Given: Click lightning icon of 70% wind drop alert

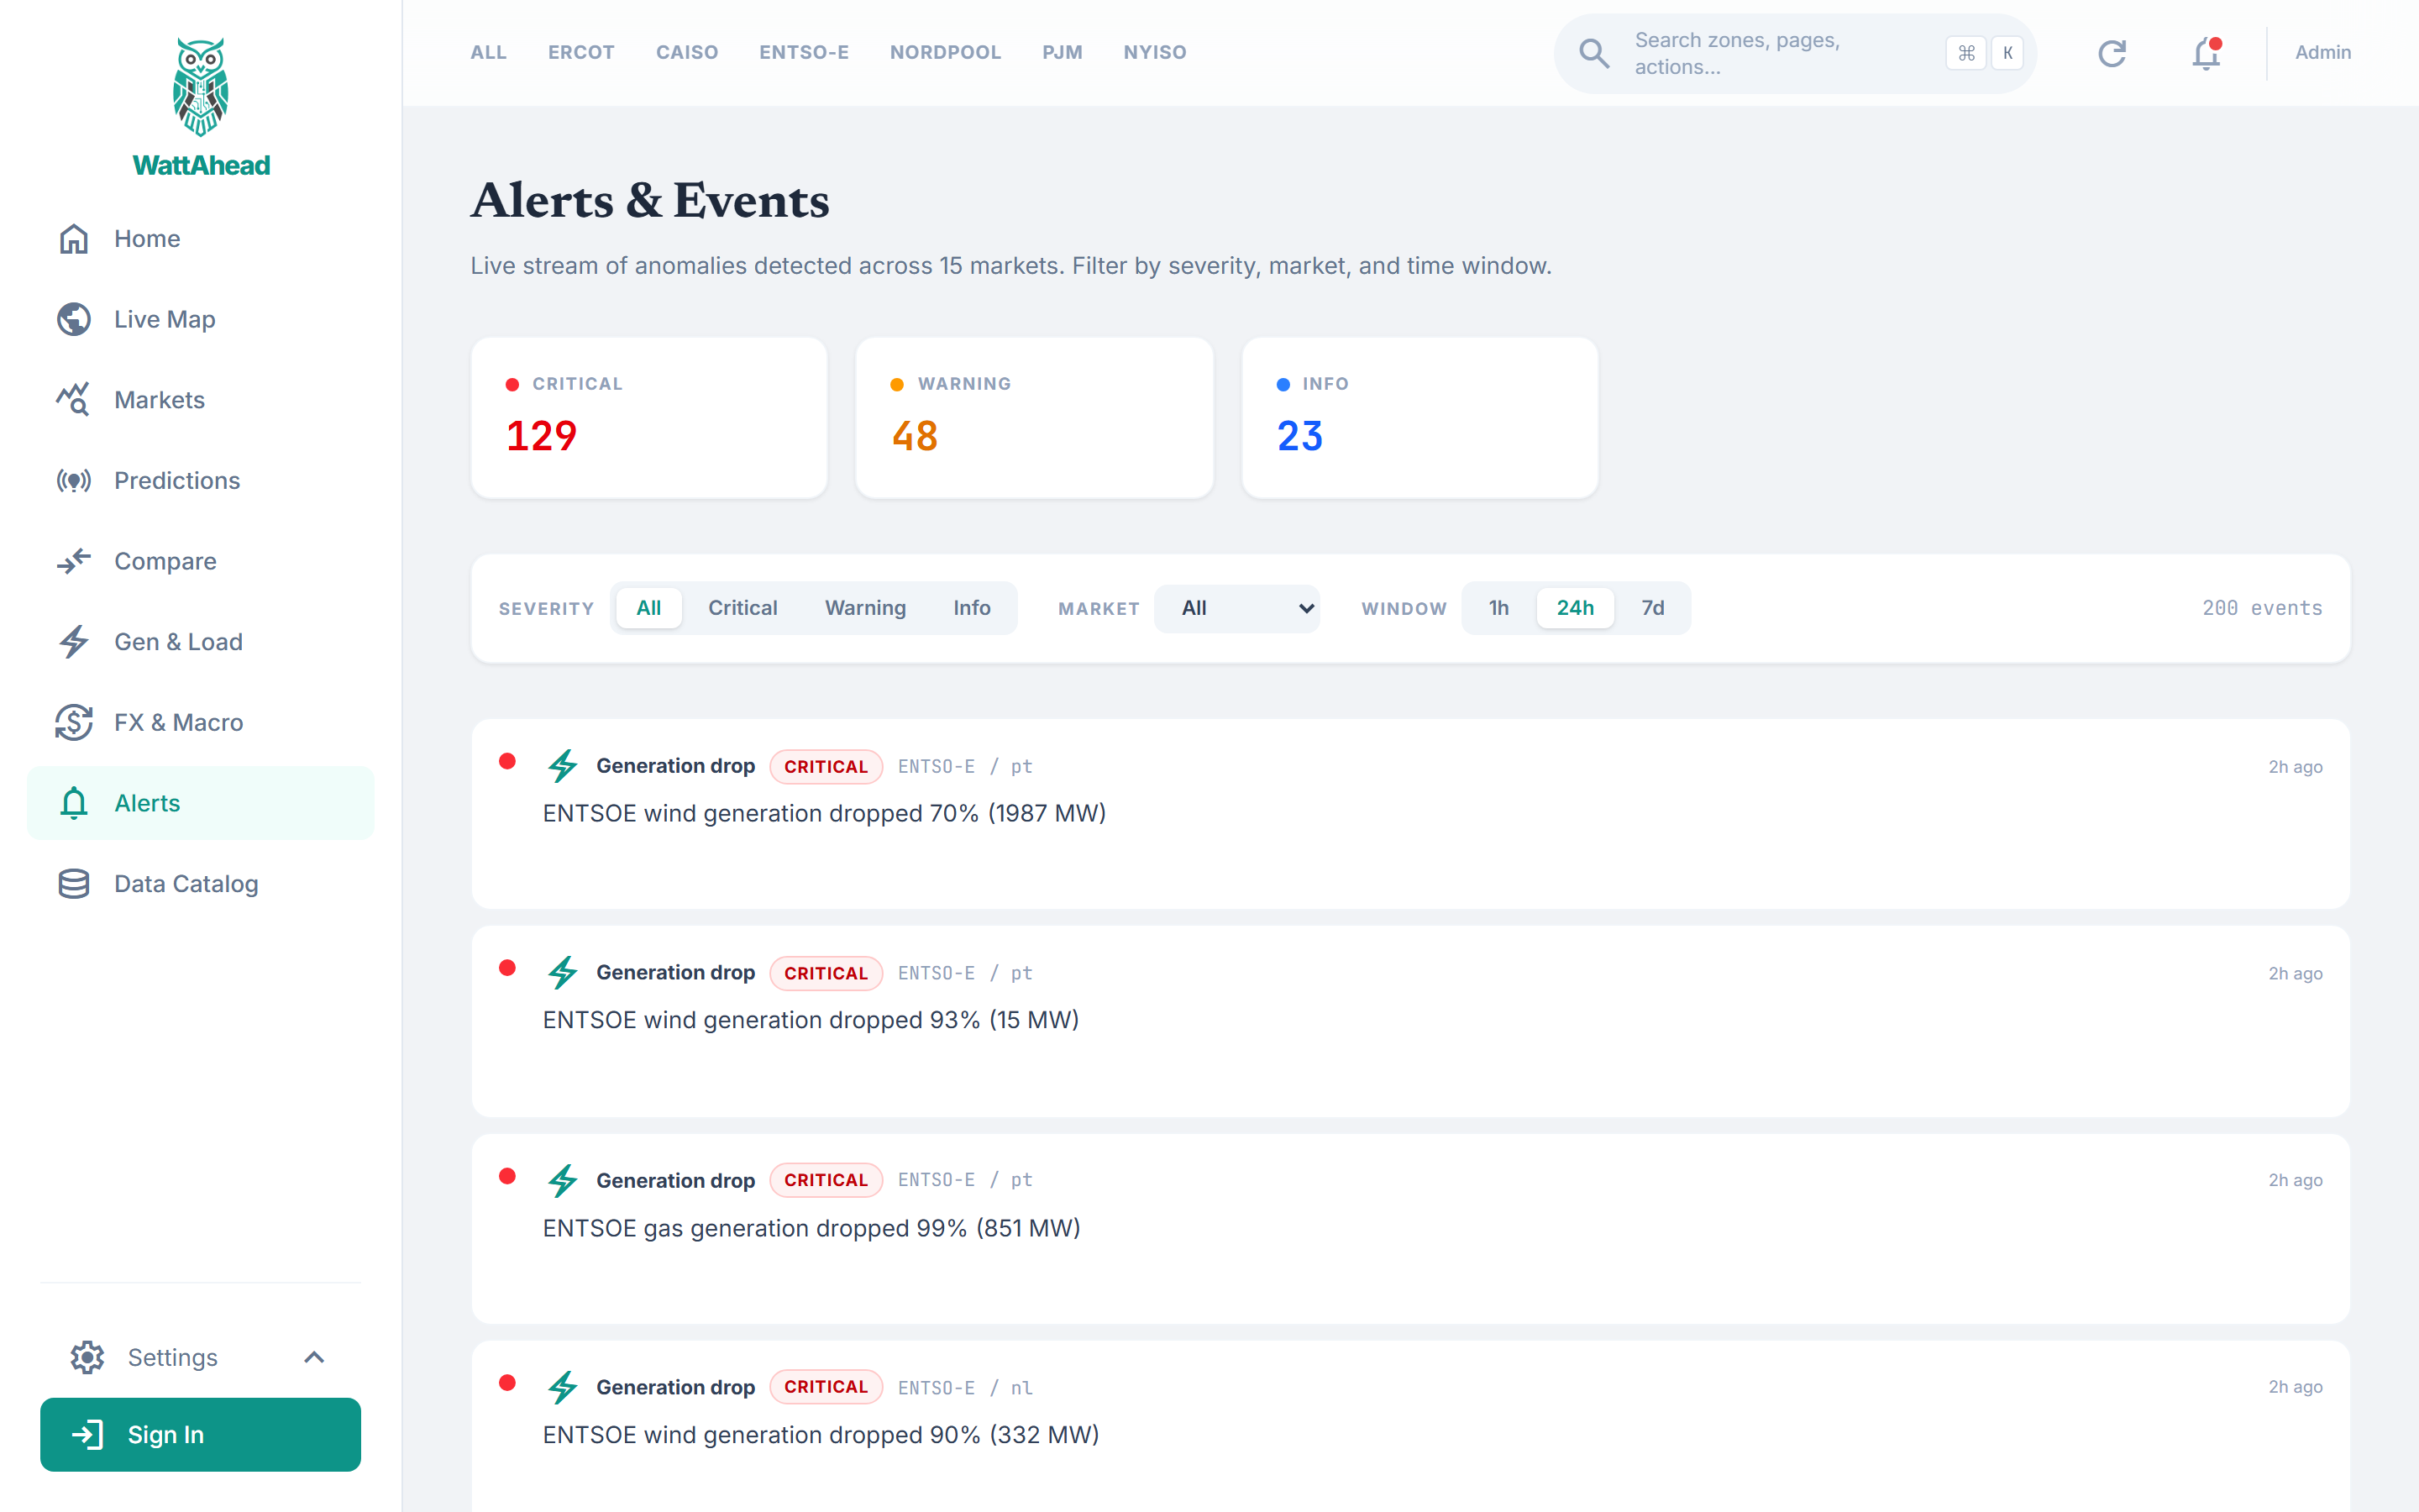Looking at the screenshot, I should [x=563, y=766].
